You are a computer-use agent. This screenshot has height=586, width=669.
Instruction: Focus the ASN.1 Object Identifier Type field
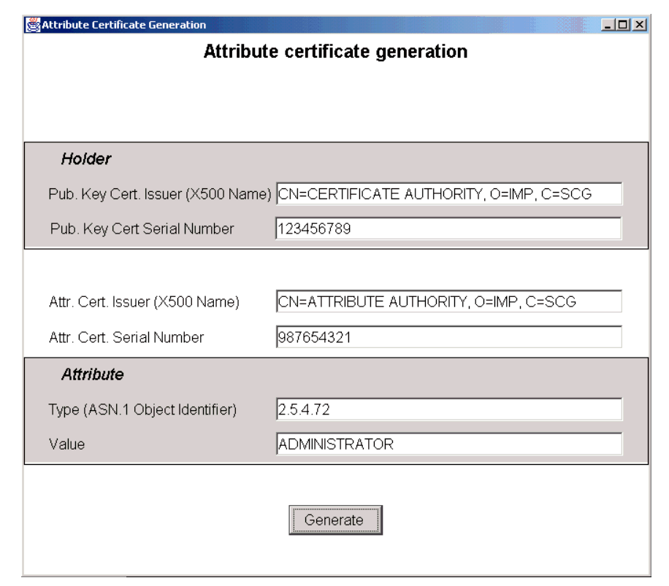click(x=448, y=409)
